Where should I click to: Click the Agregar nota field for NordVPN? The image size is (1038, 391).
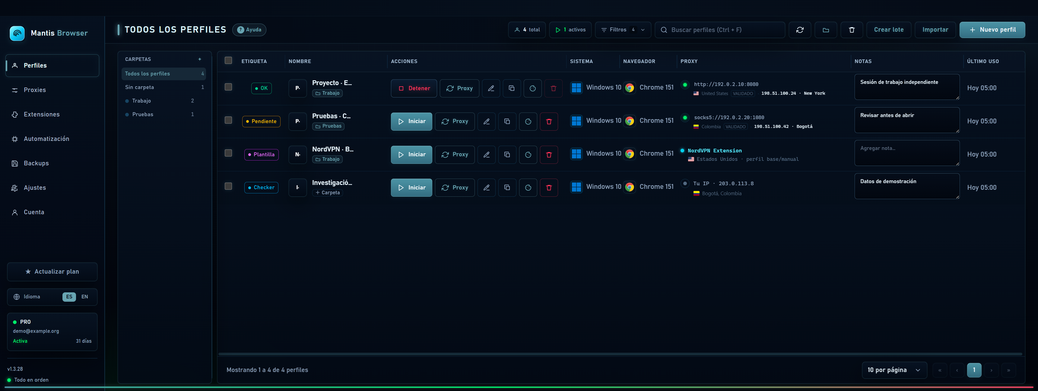pyautogui.click(x=907, y=153)
